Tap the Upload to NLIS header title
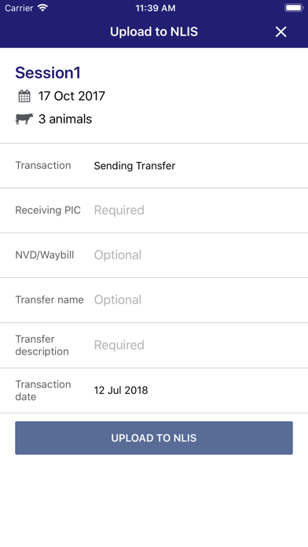 154,31
